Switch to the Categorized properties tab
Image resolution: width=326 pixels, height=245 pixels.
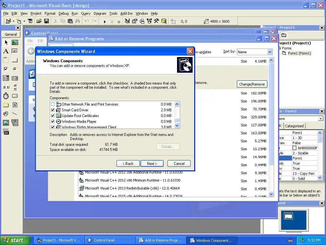pos(294,126)
